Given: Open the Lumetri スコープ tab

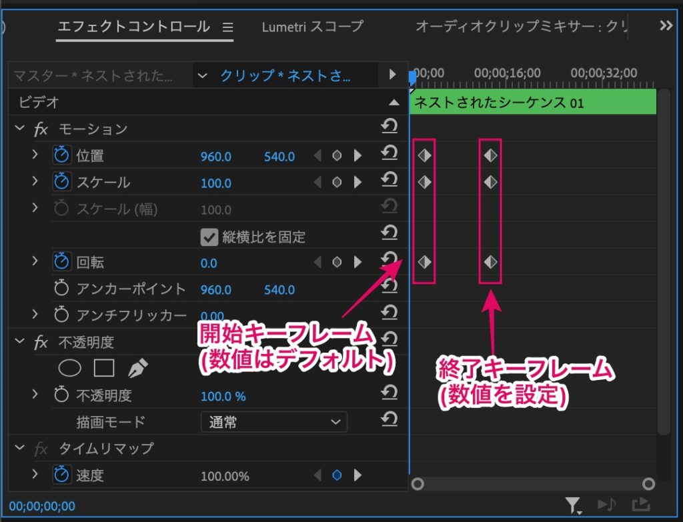Looking at the screenshot, I should [312, 27].
